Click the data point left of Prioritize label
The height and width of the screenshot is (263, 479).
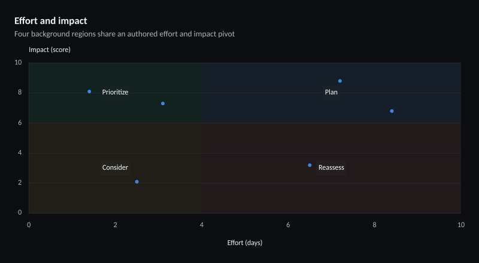(89, 91)
